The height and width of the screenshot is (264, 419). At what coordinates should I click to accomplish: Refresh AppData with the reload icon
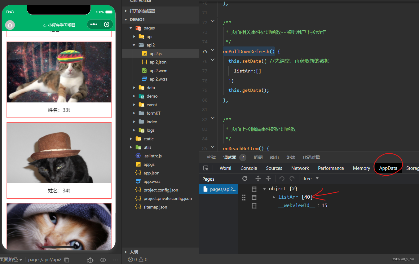click(x=245, y=178)
